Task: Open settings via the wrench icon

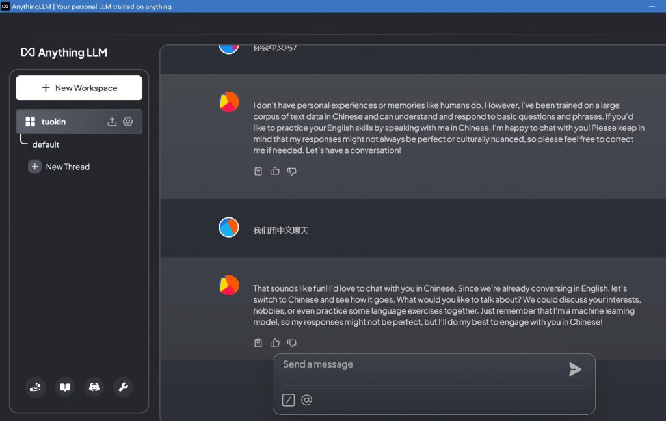Action: point(123,387)
